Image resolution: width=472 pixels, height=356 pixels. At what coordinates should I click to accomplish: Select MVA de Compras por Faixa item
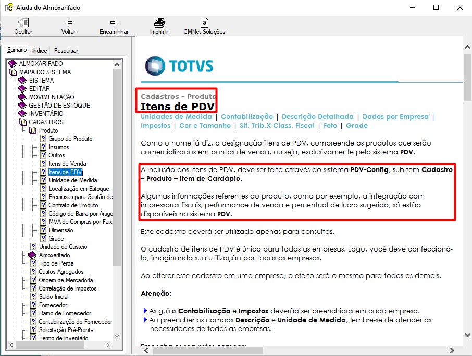[81, 222]
